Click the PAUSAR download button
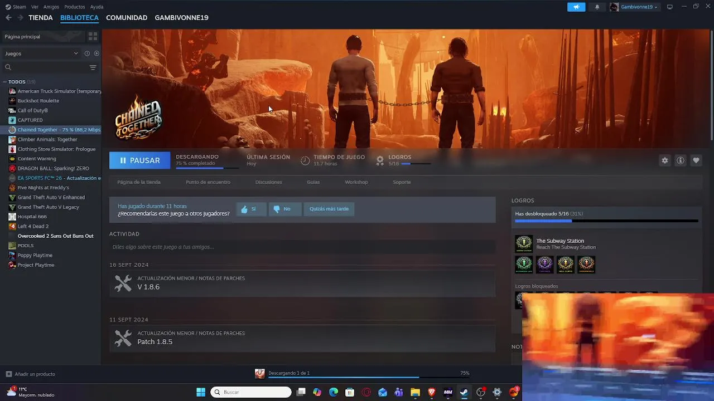Viewport: 714px width, 401px height. point(140,160)
